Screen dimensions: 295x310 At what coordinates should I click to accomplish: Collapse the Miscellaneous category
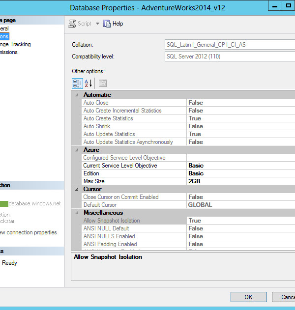click(x=77, y=213)
